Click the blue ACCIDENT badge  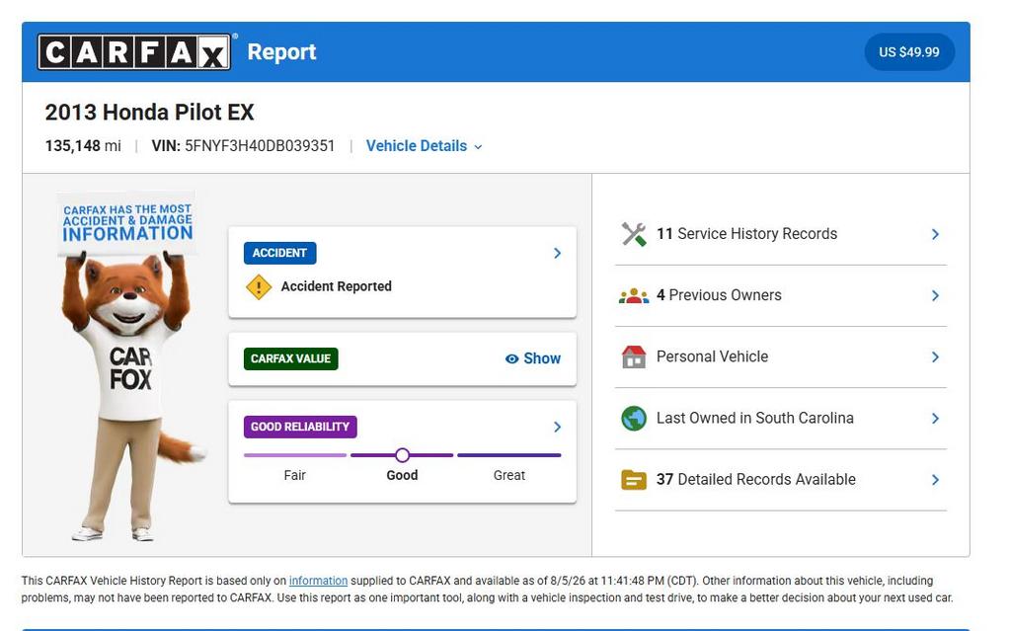[279, 253]
